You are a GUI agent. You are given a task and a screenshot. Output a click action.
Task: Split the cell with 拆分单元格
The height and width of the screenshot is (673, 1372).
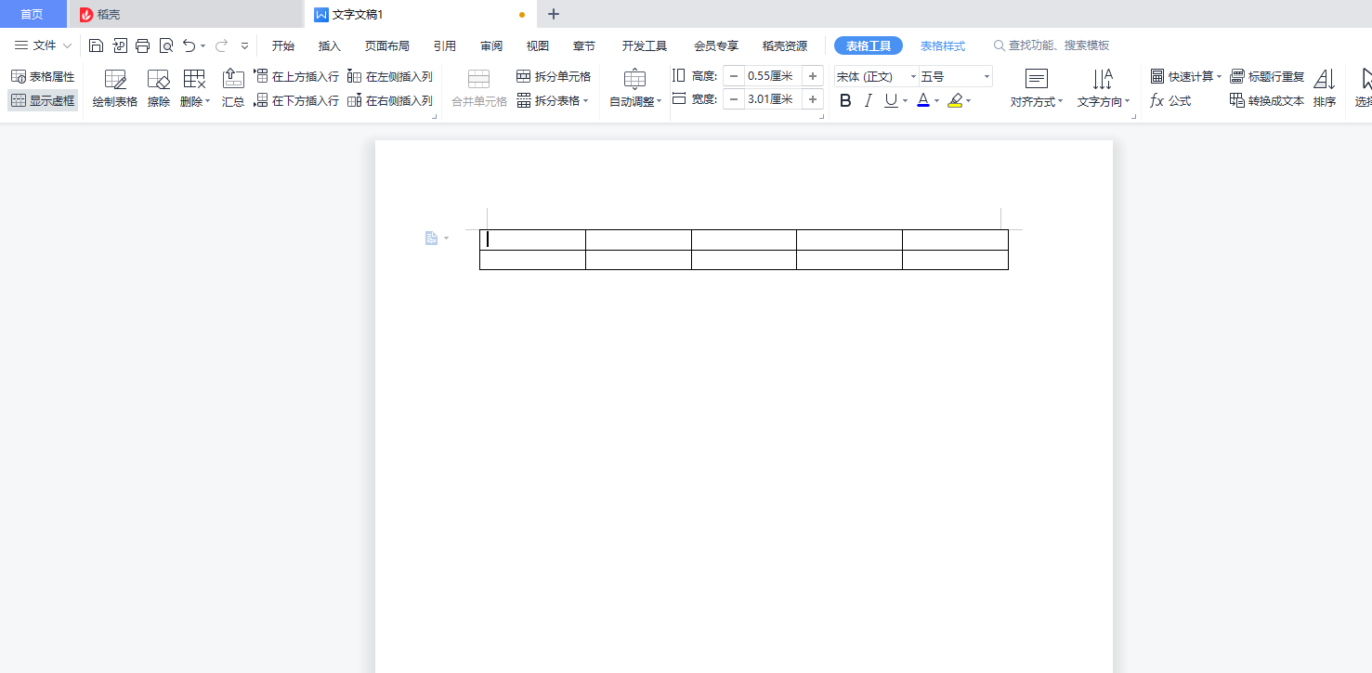(x=554, y=76)
